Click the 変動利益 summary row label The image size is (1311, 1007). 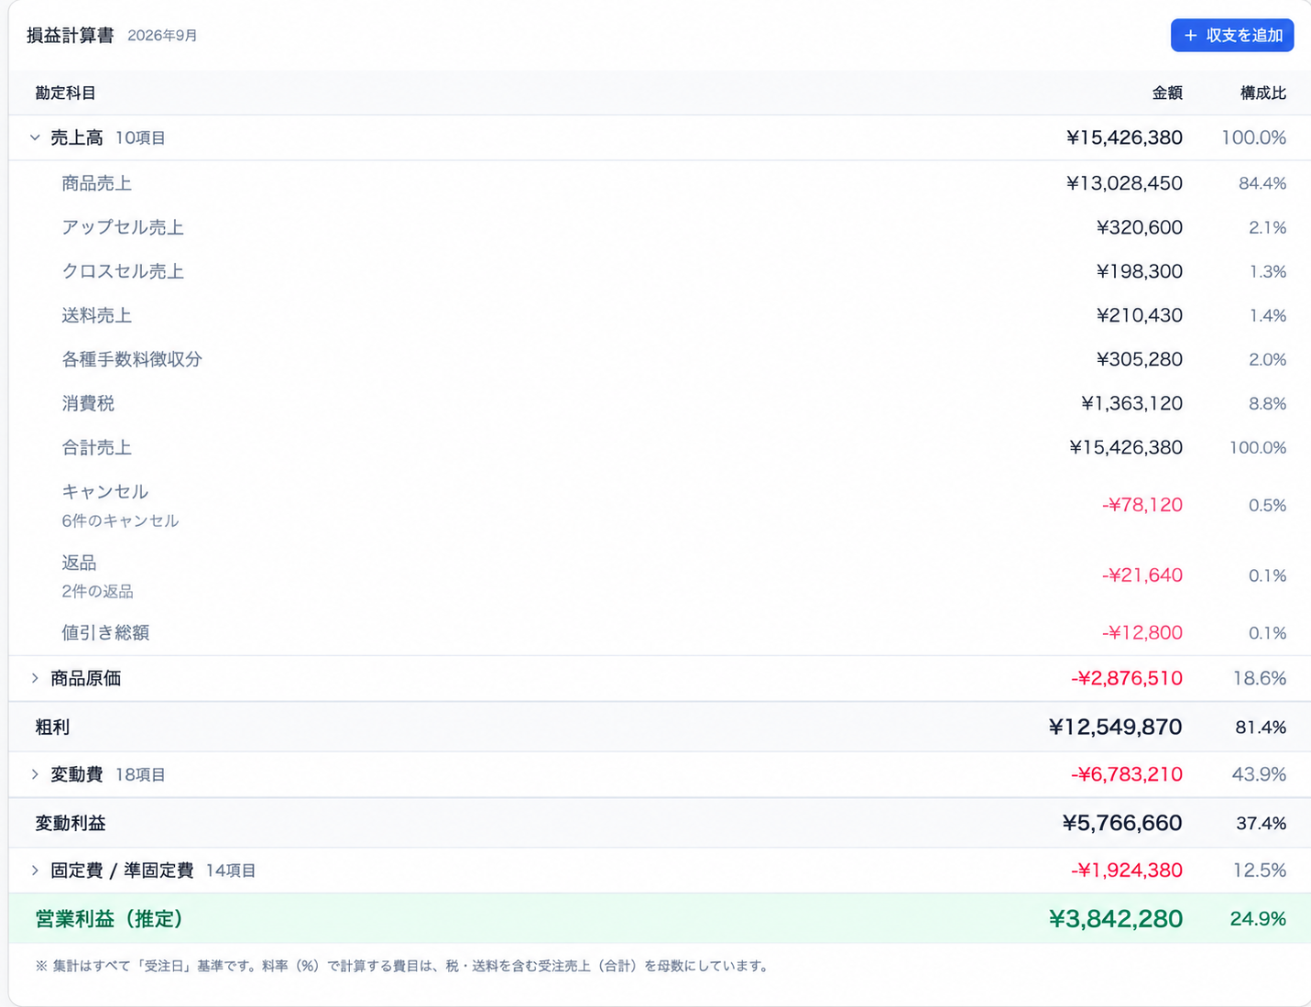71,823
